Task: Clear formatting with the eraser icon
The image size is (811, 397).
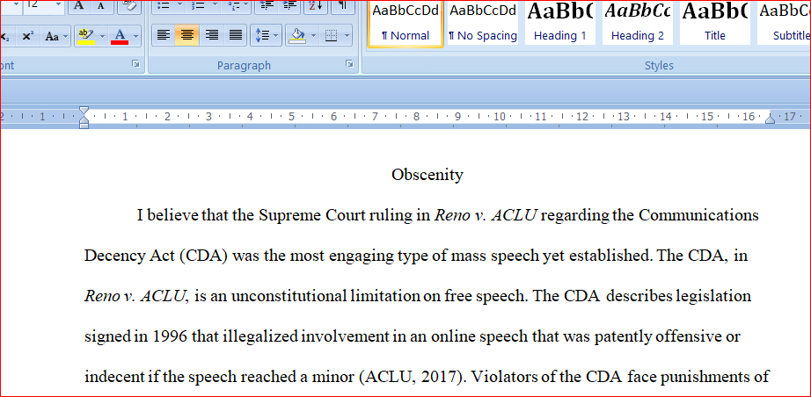Action: pyautogui.click(x=128, y=5)
